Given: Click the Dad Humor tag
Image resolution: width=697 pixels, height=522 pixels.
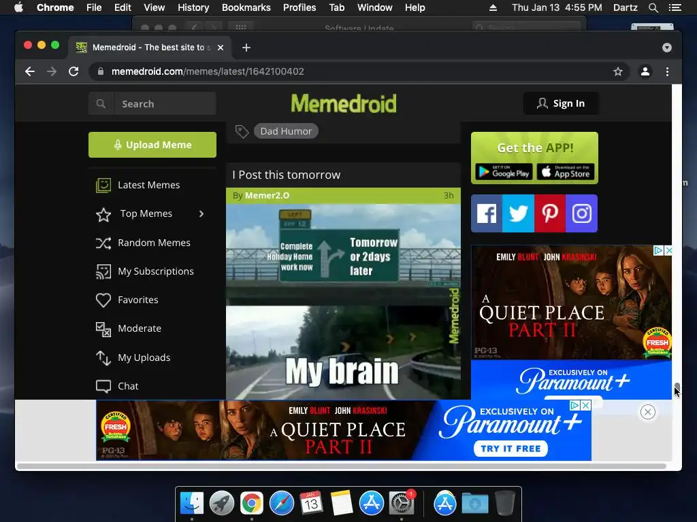Looking at the screenshot, I should pyautogui.click(x=286, y=131).
